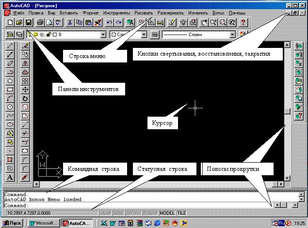Viewport: 308px width, 228px height.
Task: Open the Вид menu
Action: click(x=51, y=13)
